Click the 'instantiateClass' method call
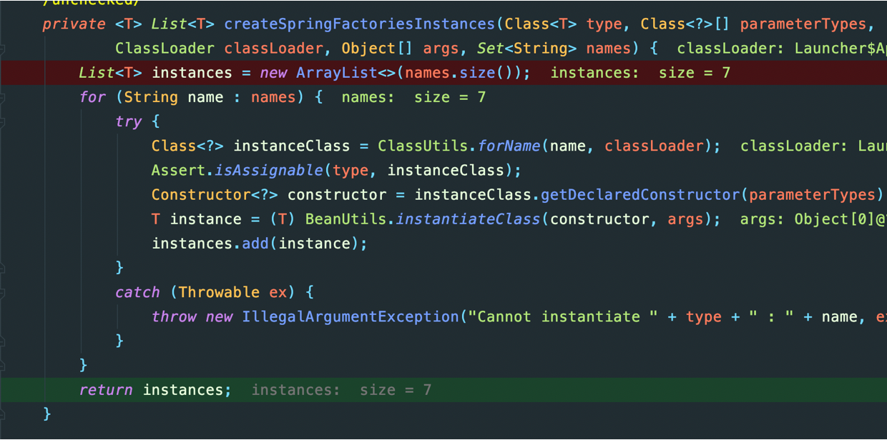This screenshot has height=440, width=887. [468, 219]
